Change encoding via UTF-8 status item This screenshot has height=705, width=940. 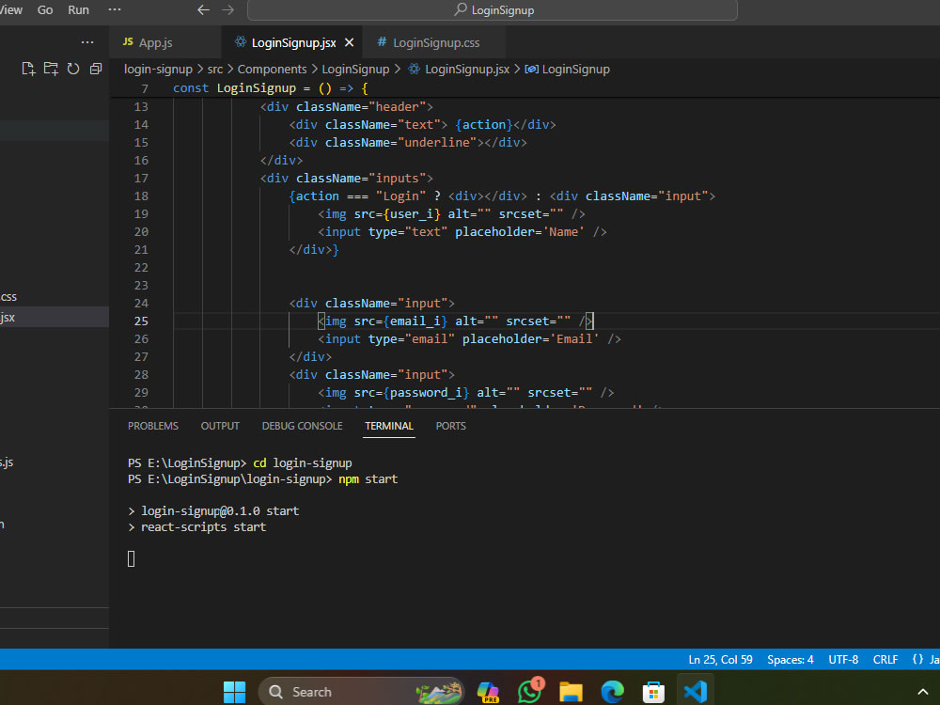click(x=843, y=660)
